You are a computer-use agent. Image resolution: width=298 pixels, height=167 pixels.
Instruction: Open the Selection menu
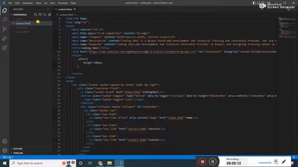click(27, 3)
